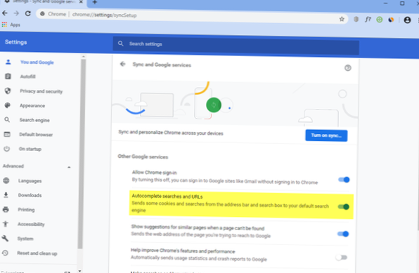Click the palette icon beside Appearance
This screenshot has width=419, height=273.
coord(8,105)
